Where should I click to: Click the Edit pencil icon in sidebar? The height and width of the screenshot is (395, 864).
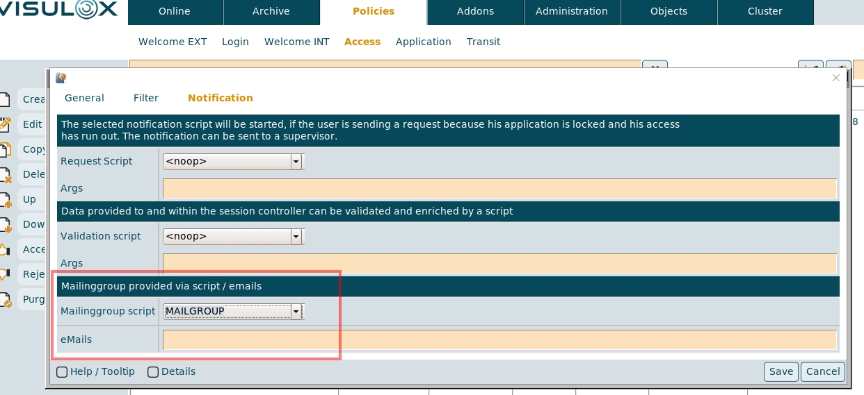[4, 124]
